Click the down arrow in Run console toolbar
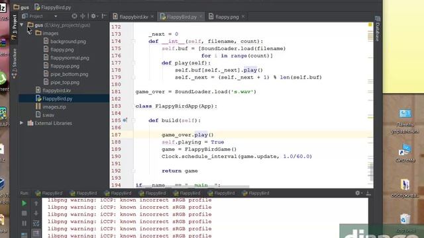The image size is (424, 238). point(36,213)
